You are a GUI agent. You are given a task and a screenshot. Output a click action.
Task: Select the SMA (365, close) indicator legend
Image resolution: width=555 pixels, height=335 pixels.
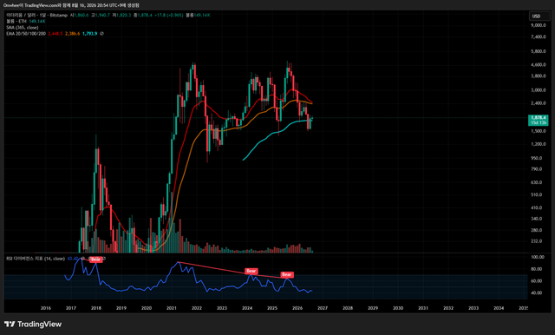point(23,27)
